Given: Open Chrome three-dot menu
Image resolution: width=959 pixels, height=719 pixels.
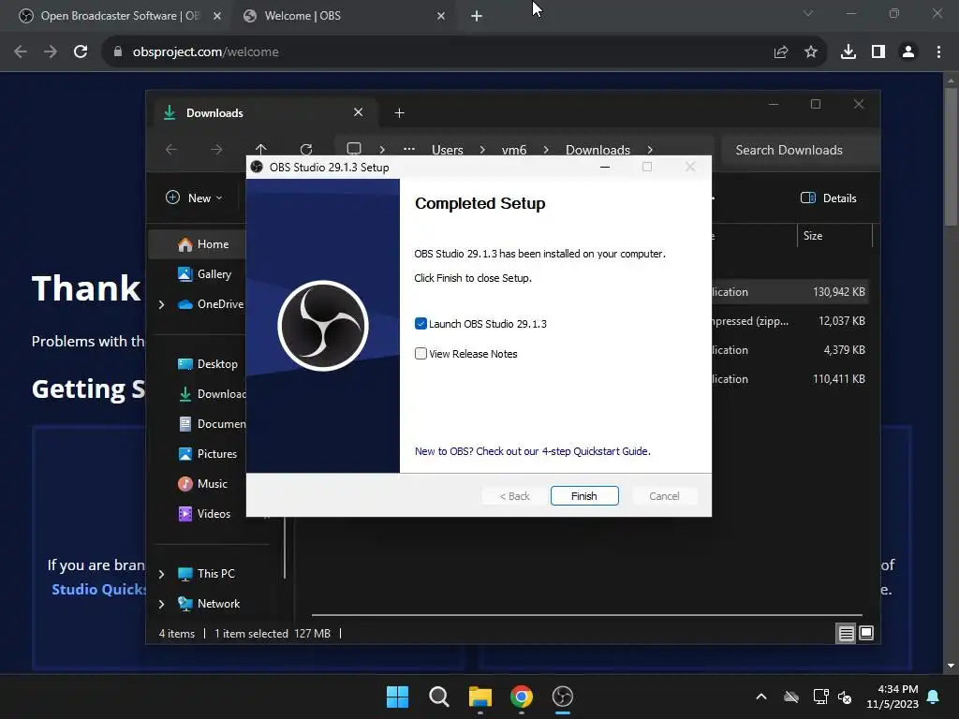Looking at the screenshot, I should click(938, 52).
